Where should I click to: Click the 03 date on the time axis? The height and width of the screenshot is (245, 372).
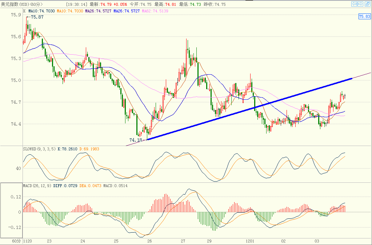pyautogui.click(x=317, y=241)
